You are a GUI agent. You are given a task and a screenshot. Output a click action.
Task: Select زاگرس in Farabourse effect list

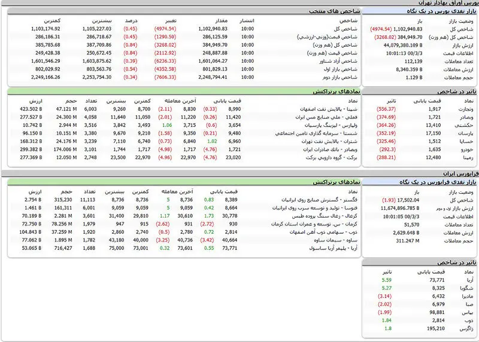click(466, 329)
